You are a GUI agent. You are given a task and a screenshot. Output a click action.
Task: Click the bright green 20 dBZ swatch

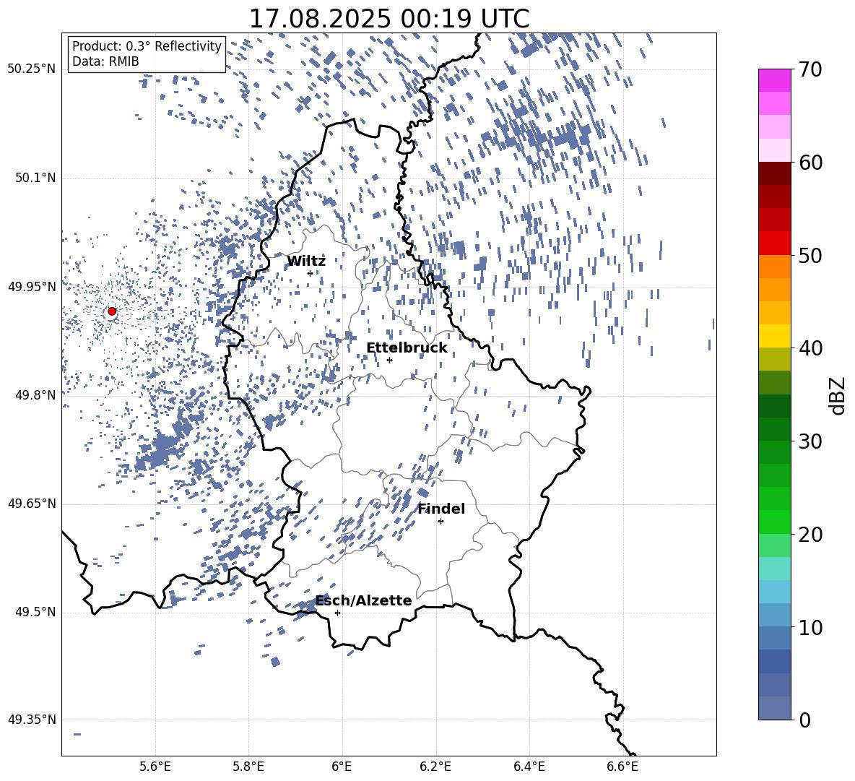point(775,522)
